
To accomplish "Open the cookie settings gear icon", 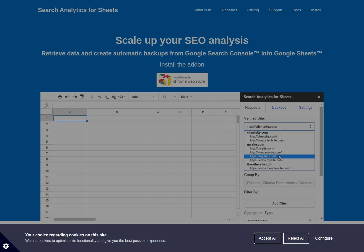I will point(6,246).
